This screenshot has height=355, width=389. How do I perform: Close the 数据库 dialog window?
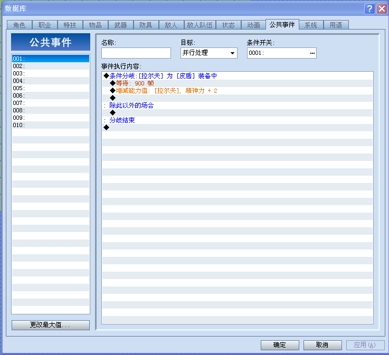(x=382, y=8)
